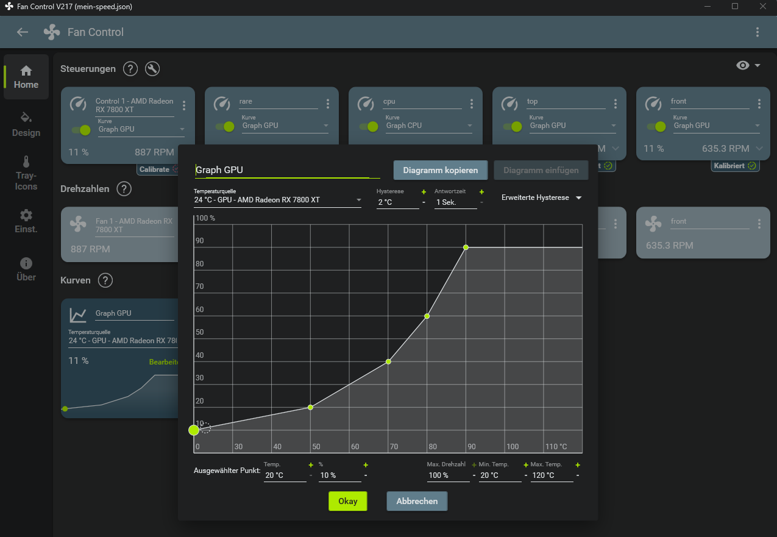777x537 pixels.
Task: Open Über sidebar tab
Action: tap(26, 269)
